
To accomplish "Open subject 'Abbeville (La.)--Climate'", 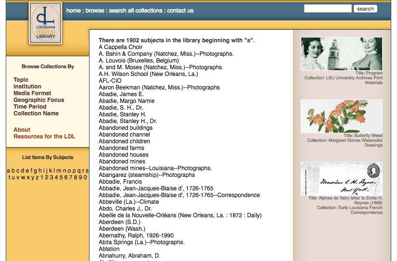I will coord(129,202).
